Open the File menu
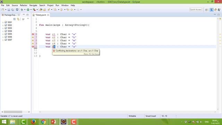 (2, 6)
